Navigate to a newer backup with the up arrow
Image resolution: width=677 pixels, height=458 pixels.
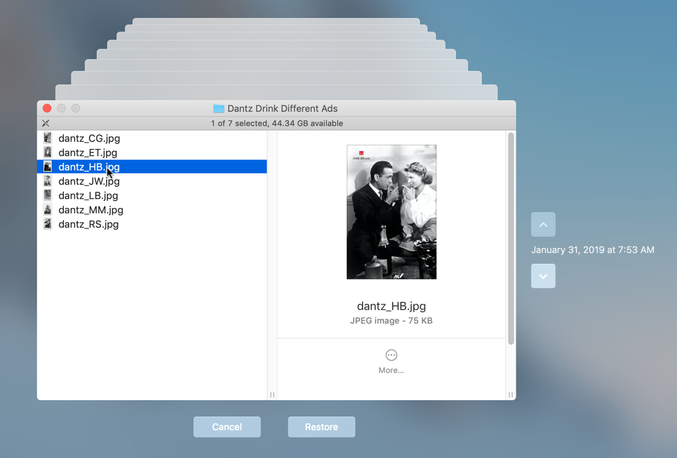[543, 224]
